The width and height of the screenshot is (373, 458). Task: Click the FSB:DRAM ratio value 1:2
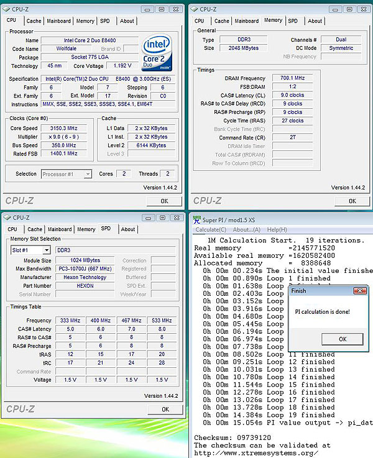tap(292, 87)
